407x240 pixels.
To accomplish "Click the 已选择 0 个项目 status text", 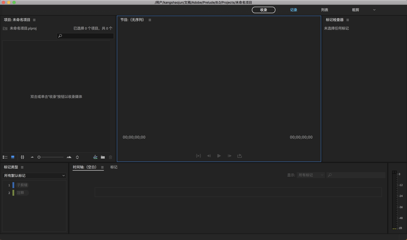I will coord(93,28).
